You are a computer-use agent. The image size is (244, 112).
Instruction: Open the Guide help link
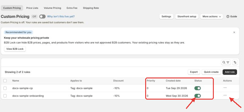pyautogui.click(x=232, y=17)
